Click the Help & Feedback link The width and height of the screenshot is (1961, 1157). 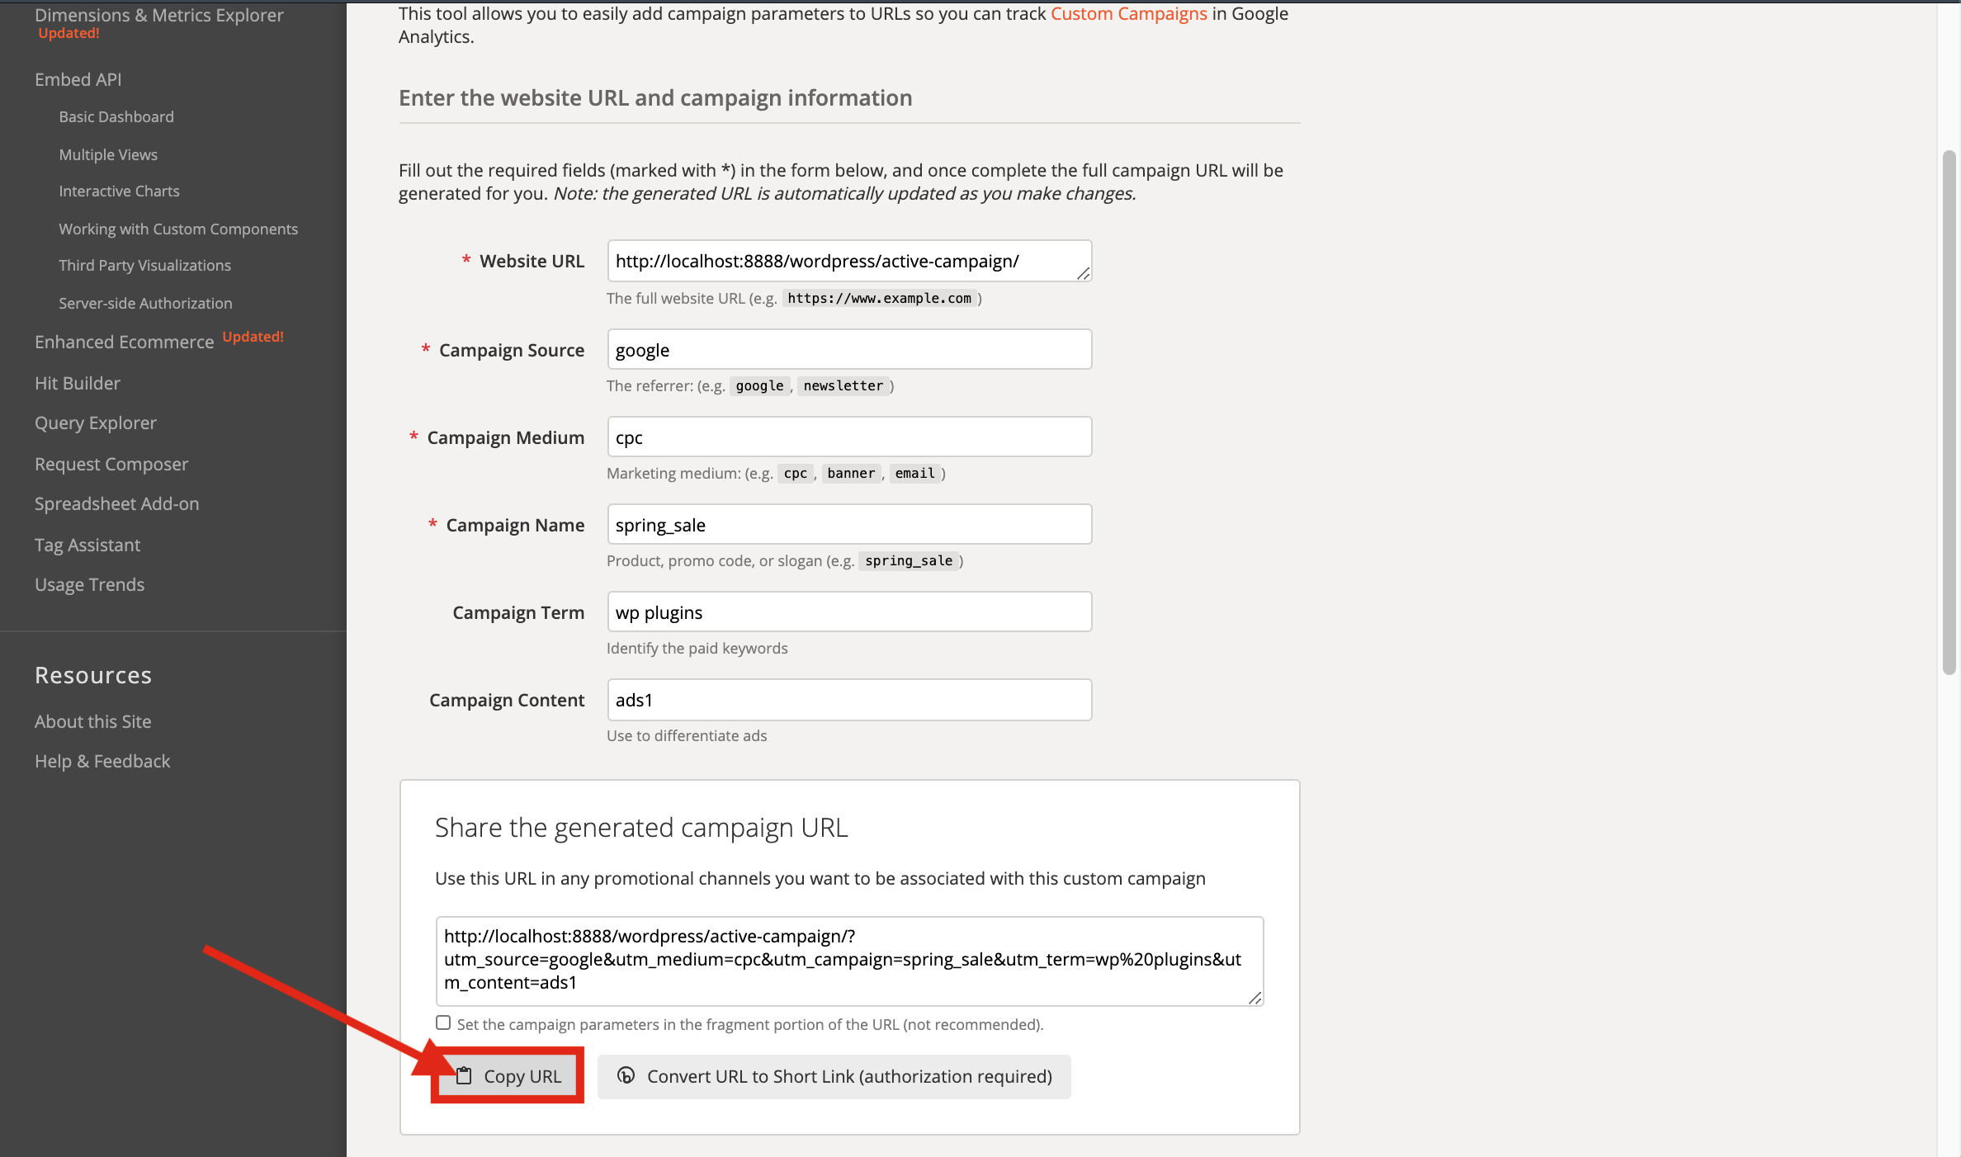click(x=102, y=761)
